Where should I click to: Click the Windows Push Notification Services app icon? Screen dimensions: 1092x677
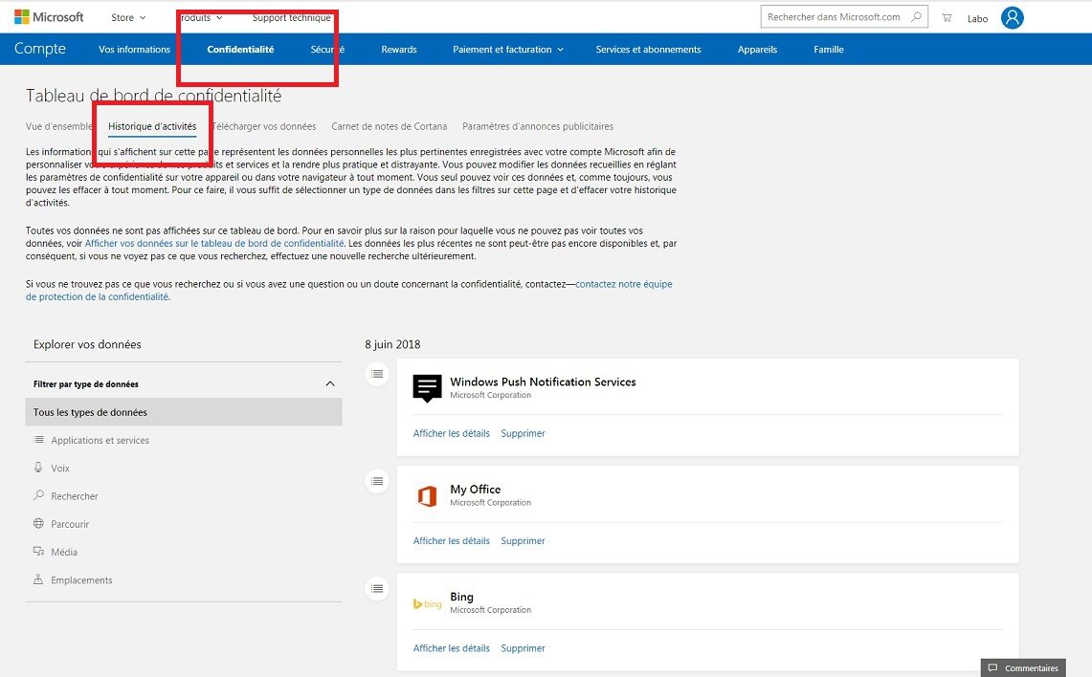click(x=427, y=388)
